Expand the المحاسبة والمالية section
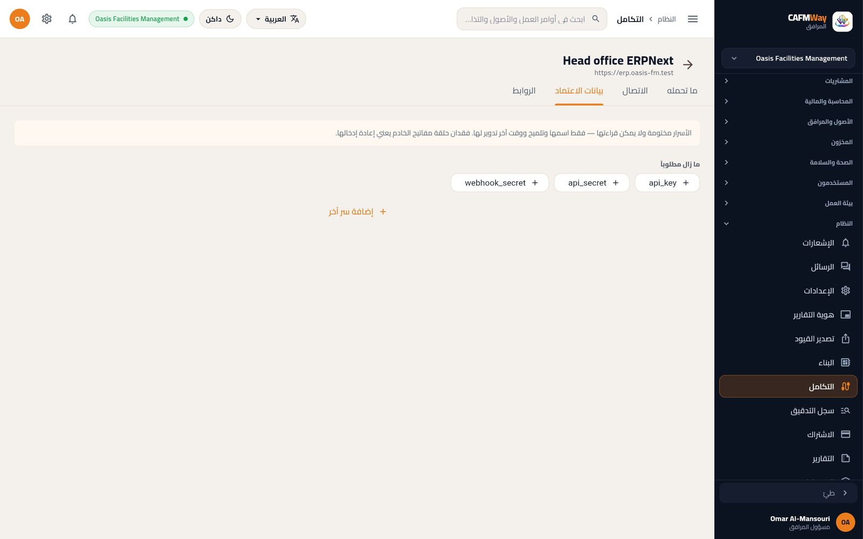863x539 pixels. pyautogui.click(x=788, y=101)
